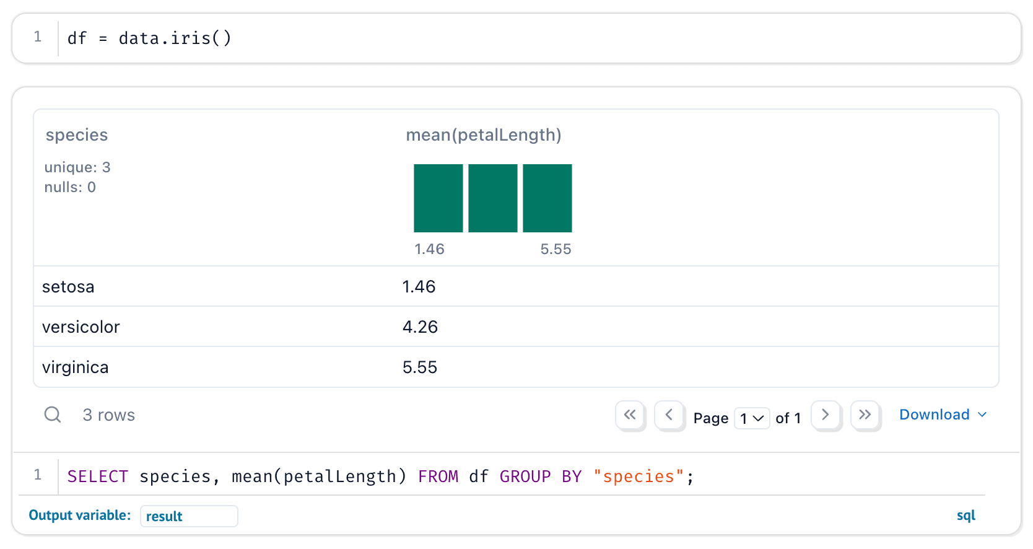
Task: Click the search magnifier icon below the table
Action: coord(53,415)
